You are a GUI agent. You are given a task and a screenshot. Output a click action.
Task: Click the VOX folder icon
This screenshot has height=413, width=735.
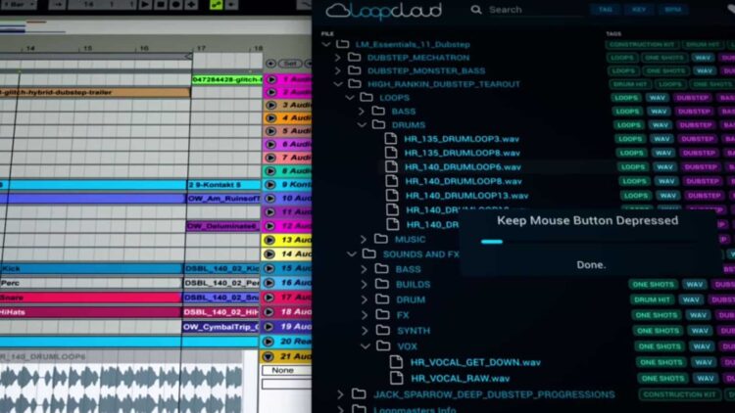[383, 346]
